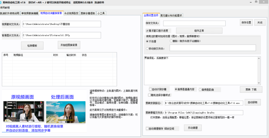Enable 自动清理缓存 释放空间 checkbox
The height and width of the screenshot is (138, 269).
[x=147, y=129]
